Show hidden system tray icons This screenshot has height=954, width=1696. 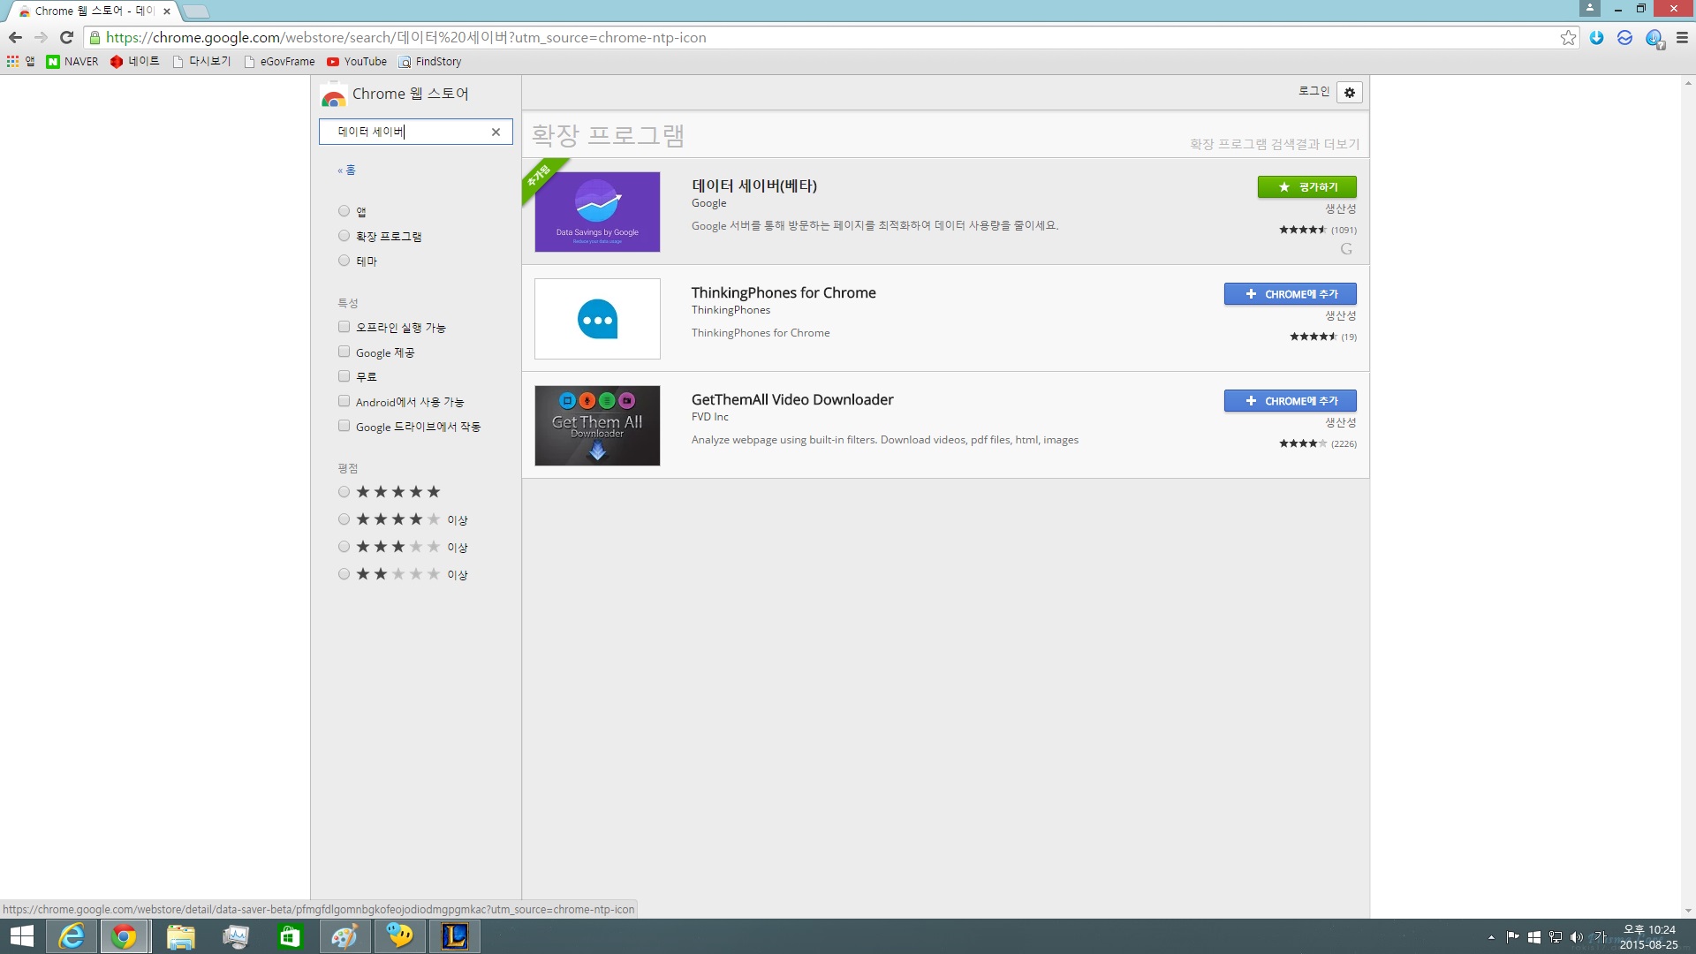pos(1491,937)
